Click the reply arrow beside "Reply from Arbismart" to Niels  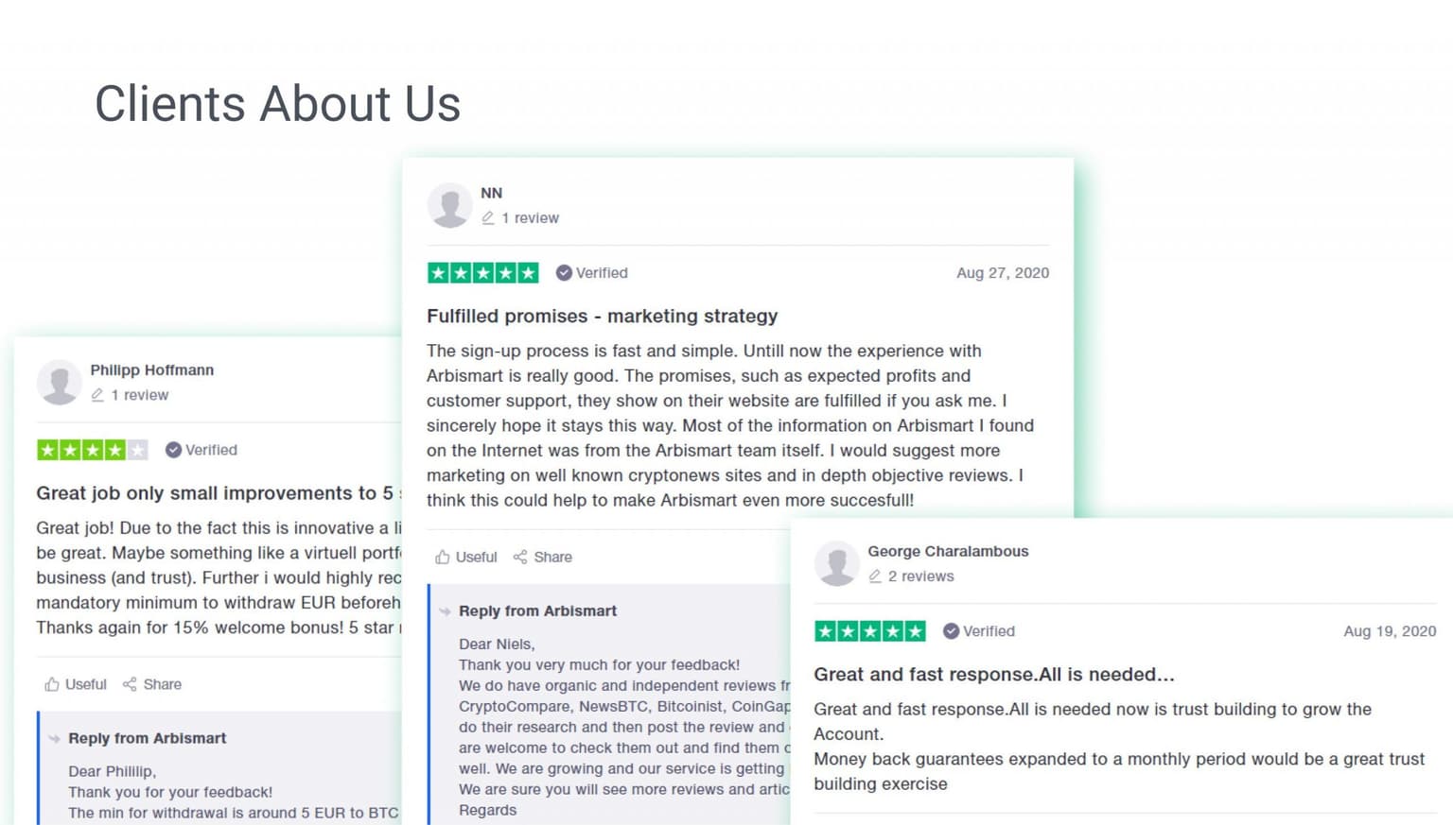(445, 611)
